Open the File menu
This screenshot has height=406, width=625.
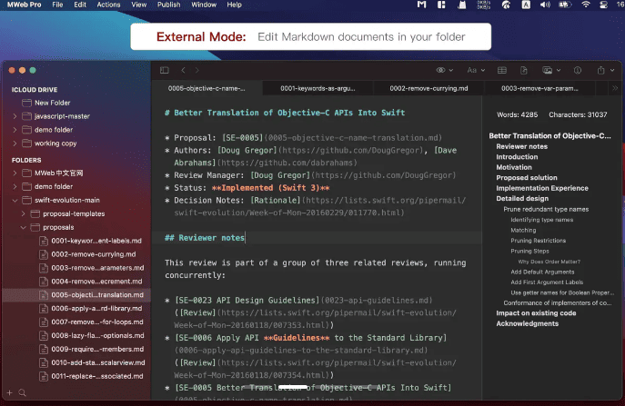pos(57,5)
